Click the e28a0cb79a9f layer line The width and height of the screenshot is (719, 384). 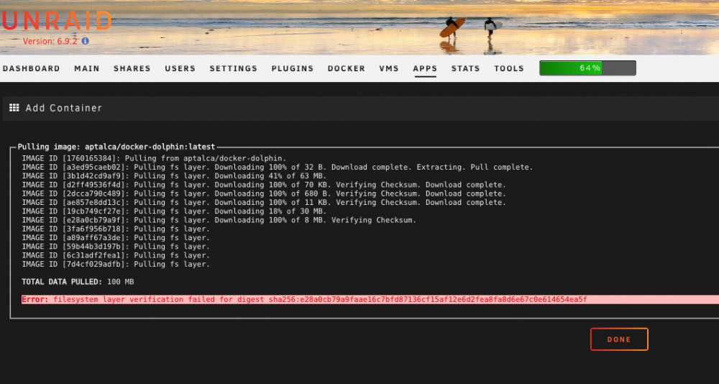pyautogui.click(x=219, y=220)
